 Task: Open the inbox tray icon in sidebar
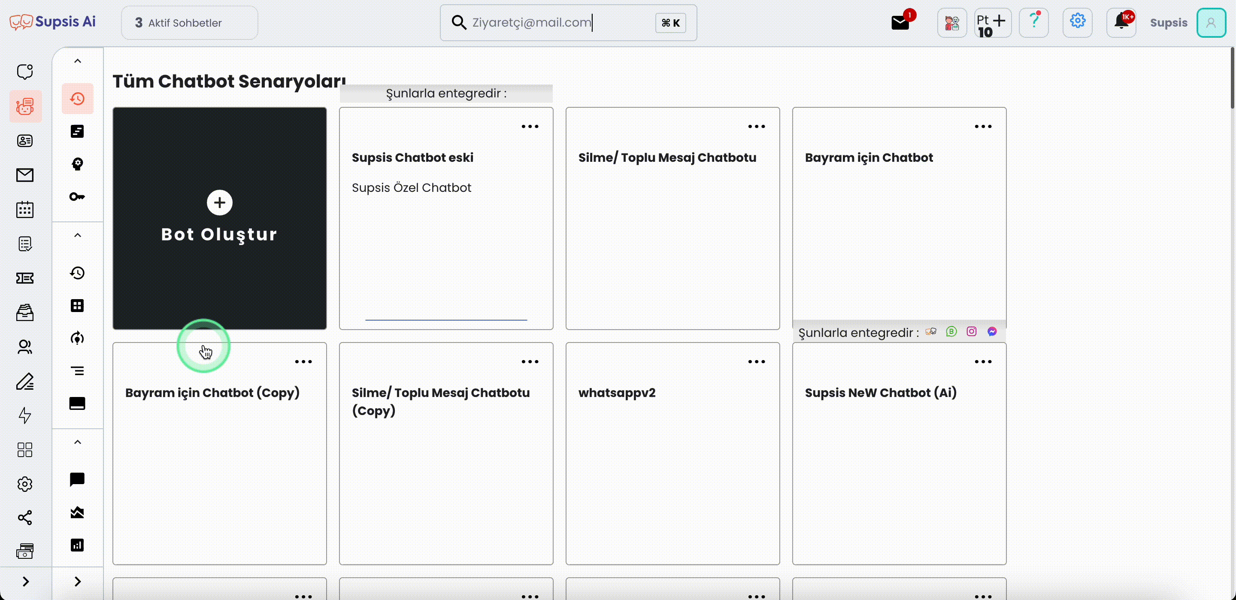(25, 312)
